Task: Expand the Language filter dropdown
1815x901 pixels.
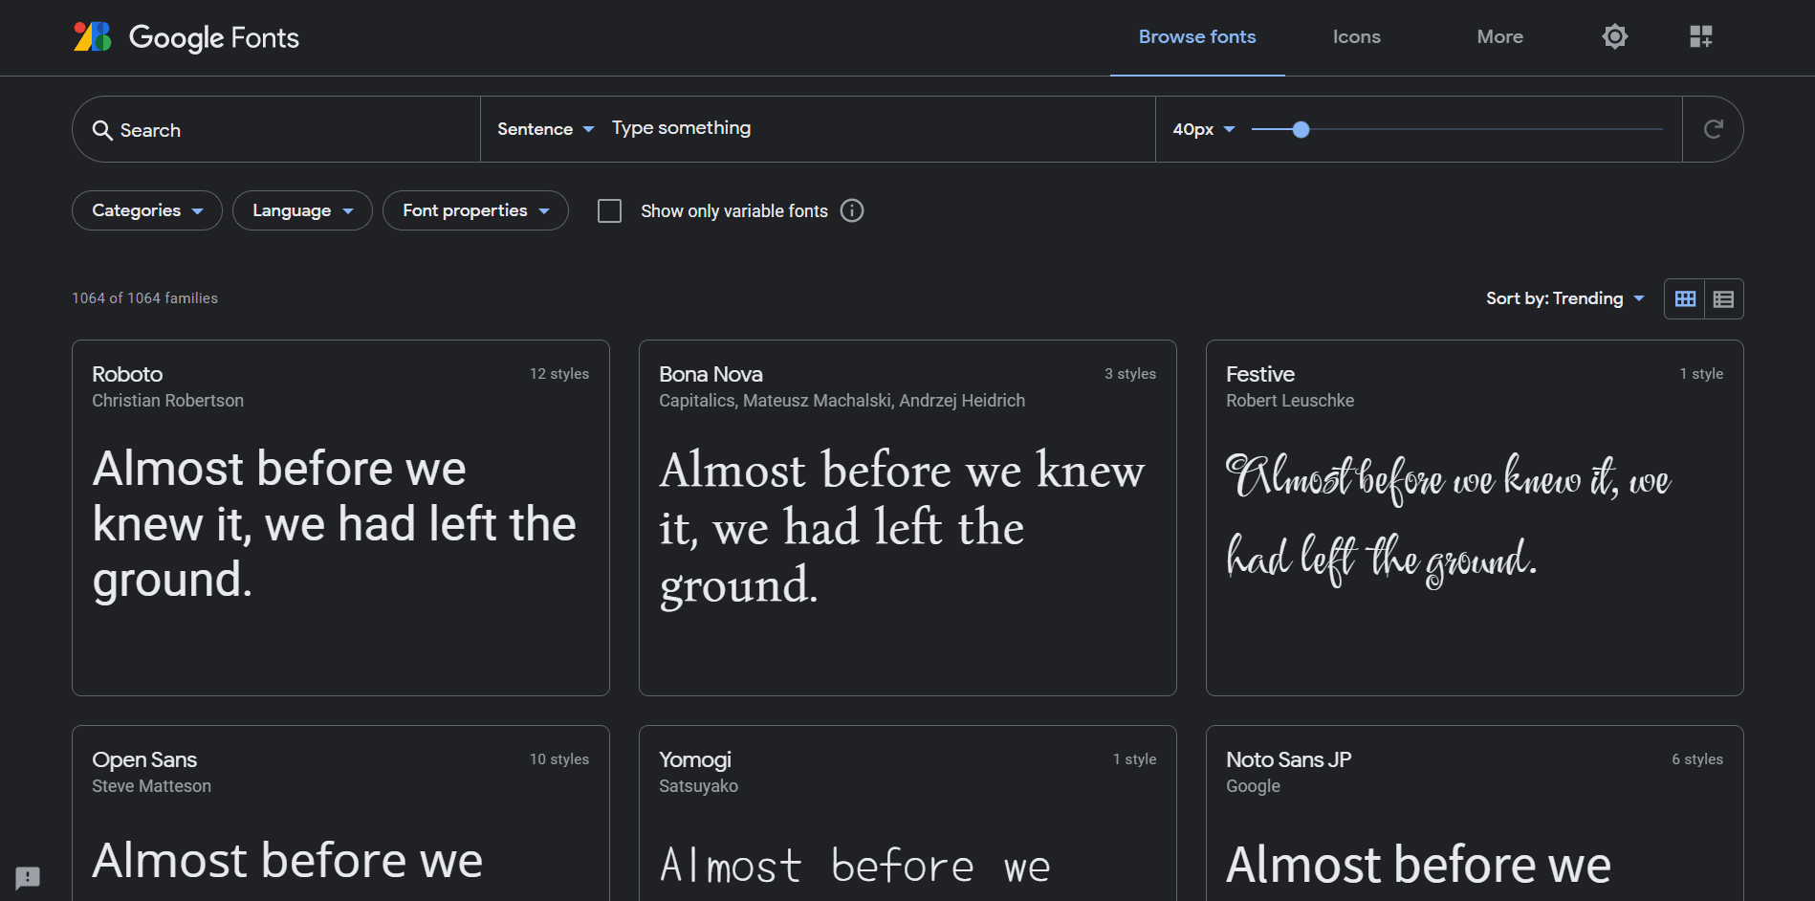Action: click(x=302, y=210)
